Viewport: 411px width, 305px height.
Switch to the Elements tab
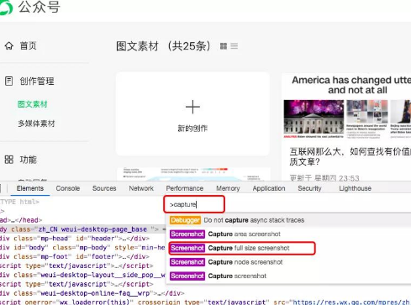click(30, 188)
